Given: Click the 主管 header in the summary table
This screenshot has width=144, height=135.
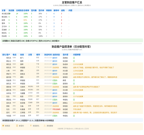Looking at the screenshot, I should (4, 10).
